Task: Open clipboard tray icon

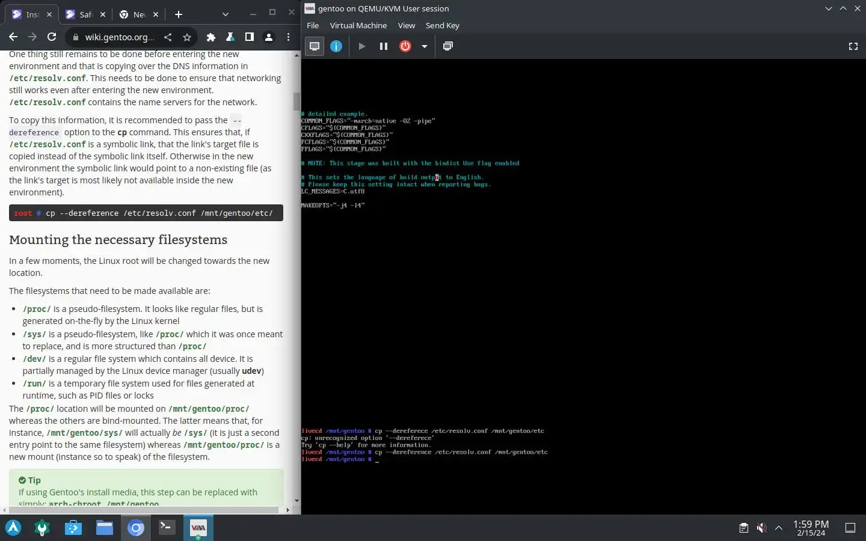Action: [744, 528]
